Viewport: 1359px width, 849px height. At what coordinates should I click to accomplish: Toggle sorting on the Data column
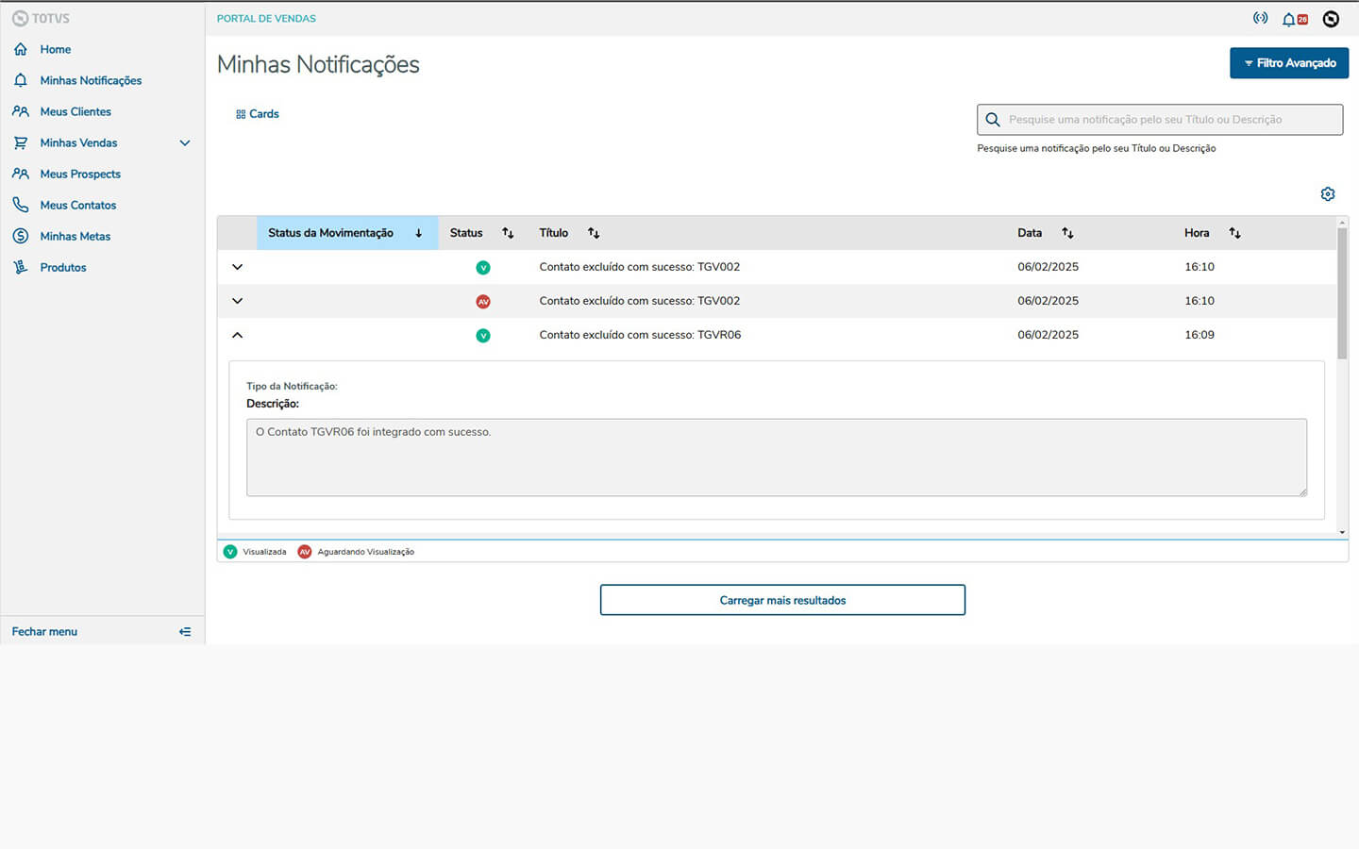(x=1067, y=233)
